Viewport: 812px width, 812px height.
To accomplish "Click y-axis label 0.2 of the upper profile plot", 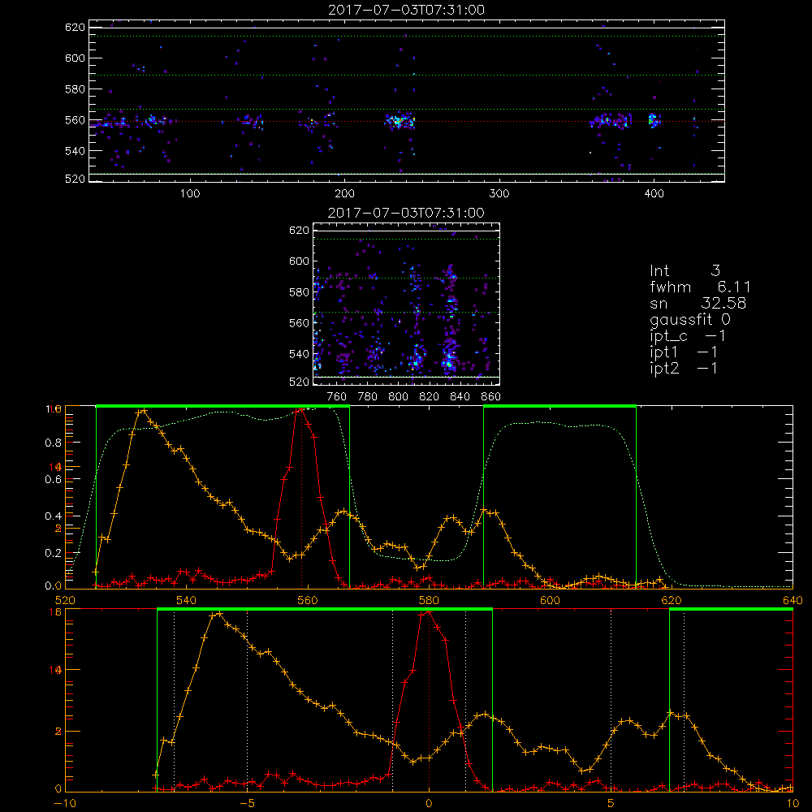I will click(x=54, y=553).
